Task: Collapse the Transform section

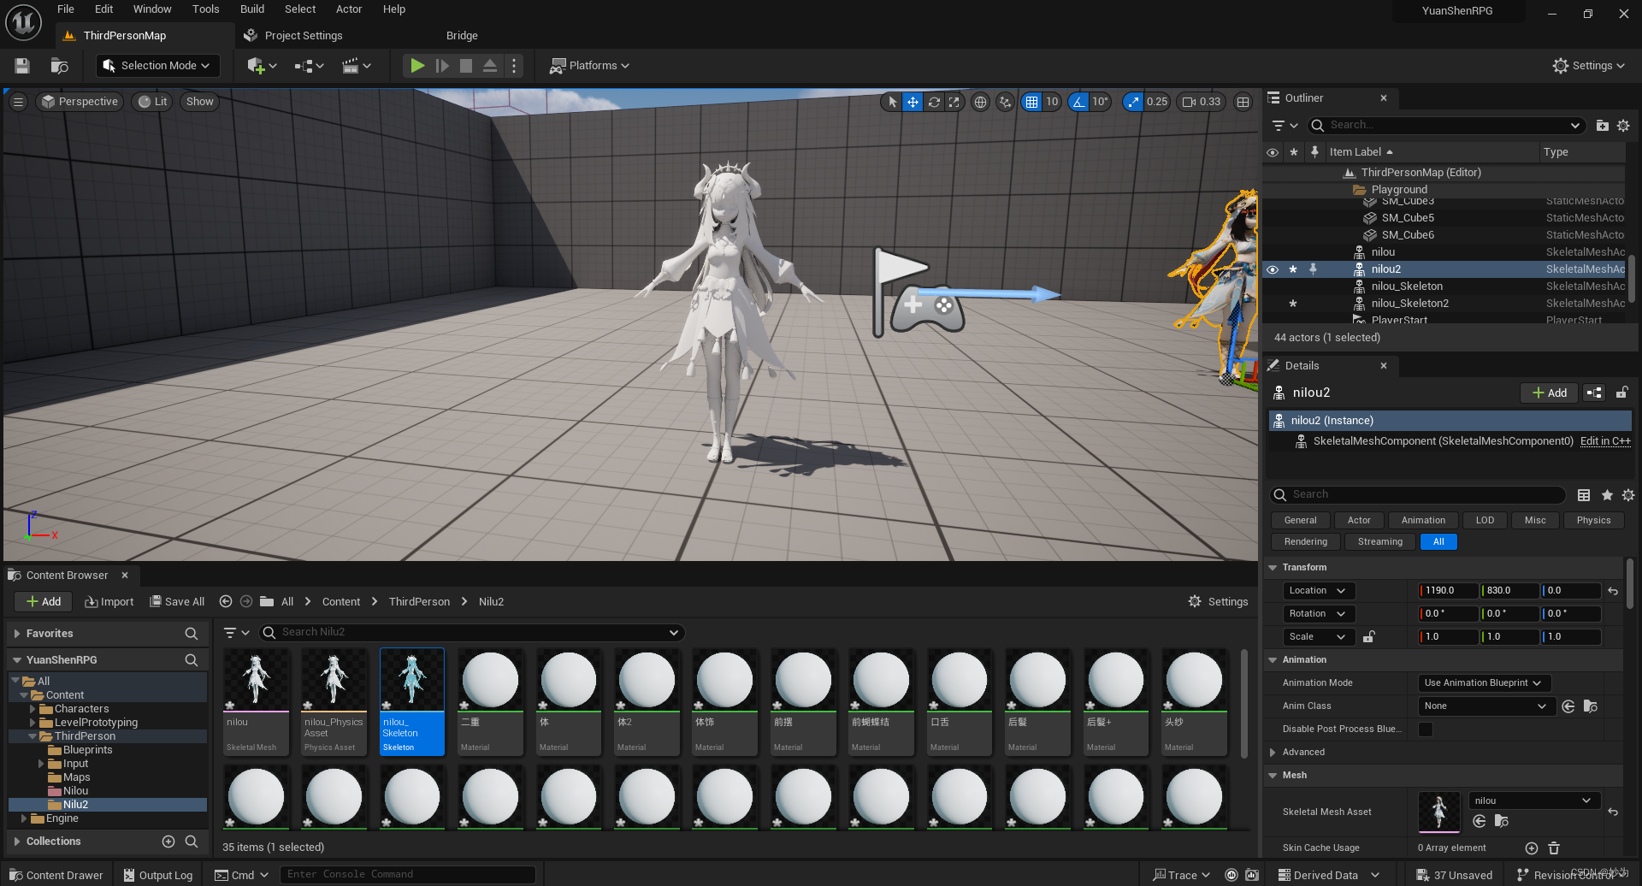Action: tap(1273, 568)
